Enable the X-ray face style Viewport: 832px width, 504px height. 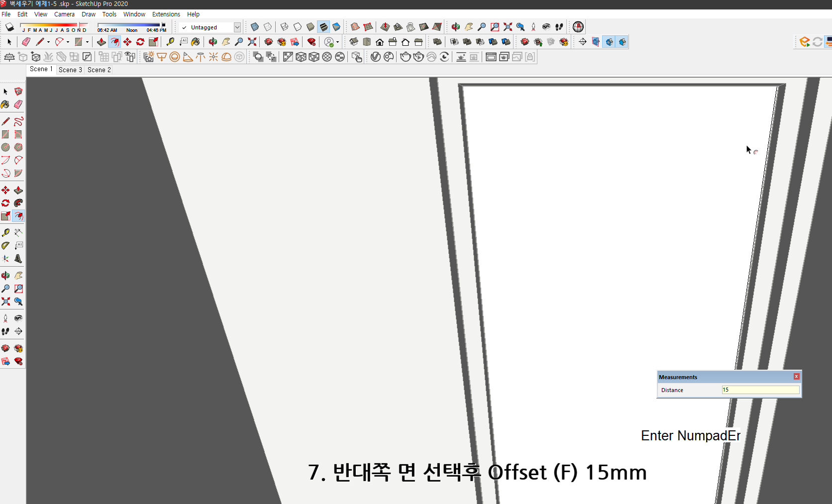[x=255, y=27]
